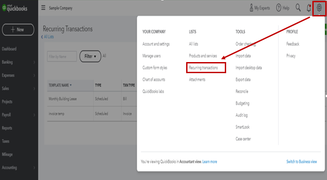
Task: Expand the Payroll sidebar chevron
Action: click(x=34, y=115)
